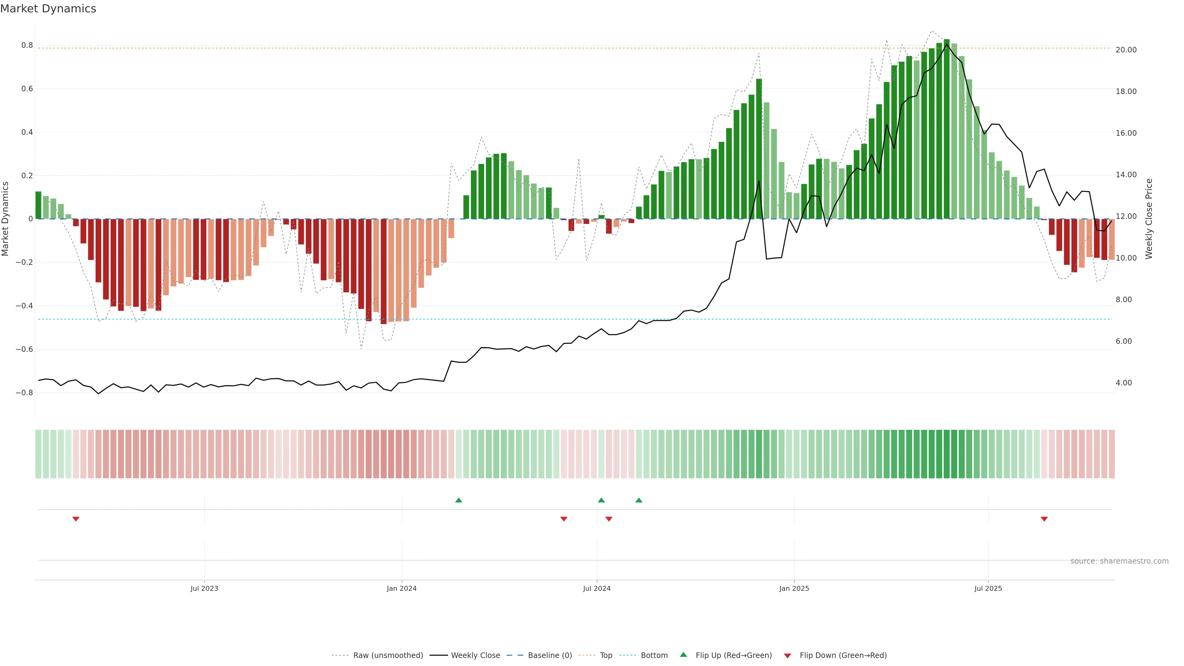Click red flip-down marker just after Jul 2024

click(x=609, y=519)
